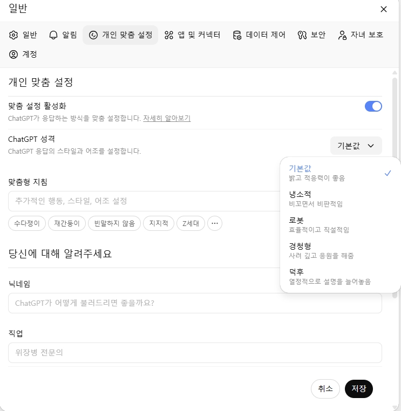Click the 취소 button
The height and width of the screenshot is (411, 401).
[325, 388]
